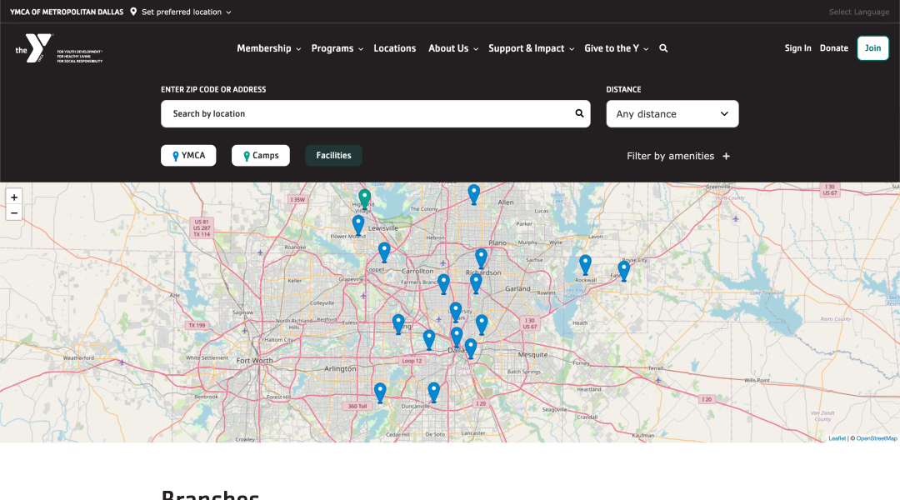Expand Filter by amenities

[678, 156]
